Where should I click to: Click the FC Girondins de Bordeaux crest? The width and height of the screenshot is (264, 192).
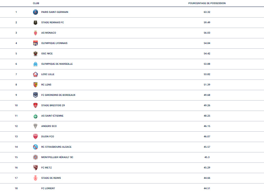click(x=35, y=95)
